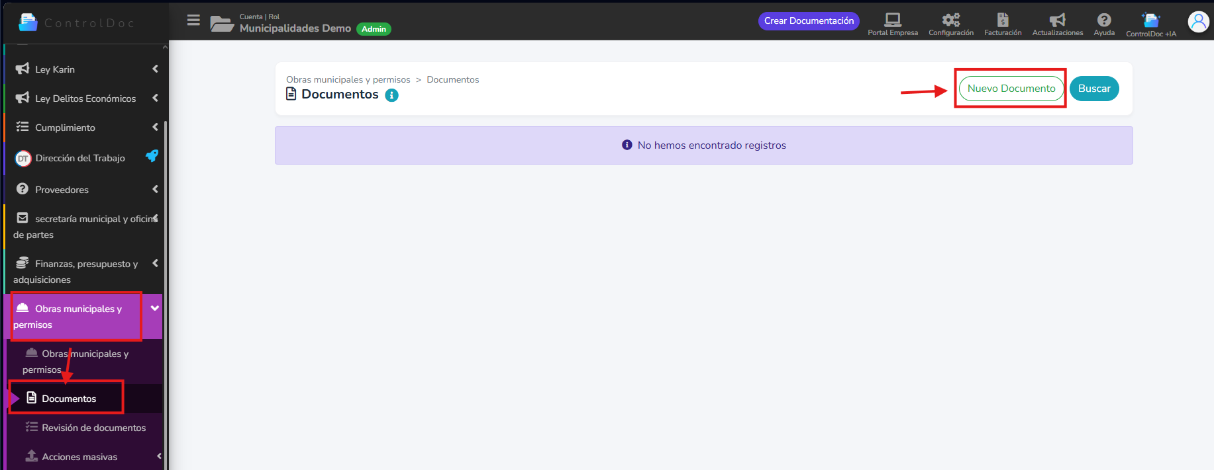Click the Documentos breadcrumb
The image size is (1214, 470).
coord(453,79)
